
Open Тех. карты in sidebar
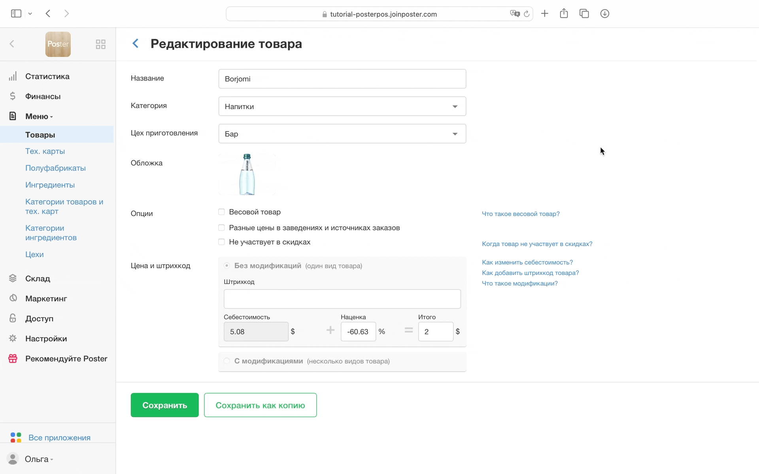(45, 151)
